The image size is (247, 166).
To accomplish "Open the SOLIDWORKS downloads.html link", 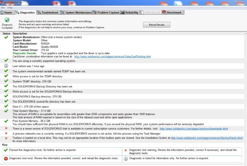I will [x=193, y=129].
